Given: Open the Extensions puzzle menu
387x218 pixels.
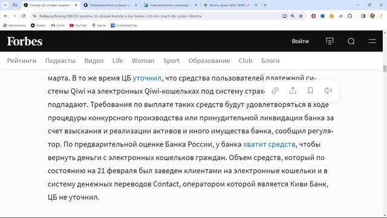Looking at the screenshot, I should (x=350, y=16).
